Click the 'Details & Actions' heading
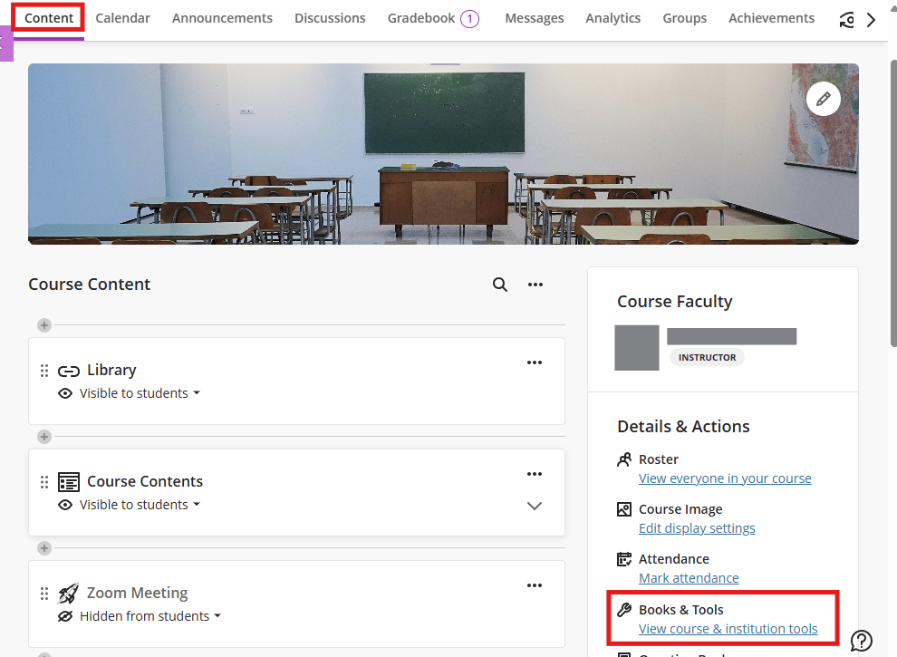 pyautogui.click(x=683, y=427)
